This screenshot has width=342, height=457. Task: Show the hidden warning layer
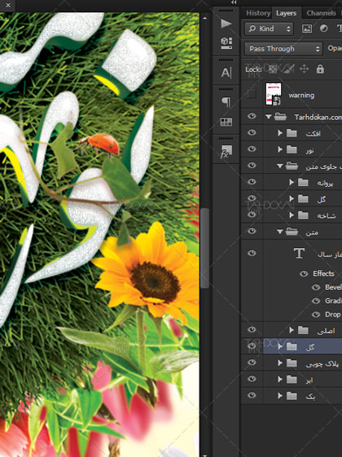252,94
